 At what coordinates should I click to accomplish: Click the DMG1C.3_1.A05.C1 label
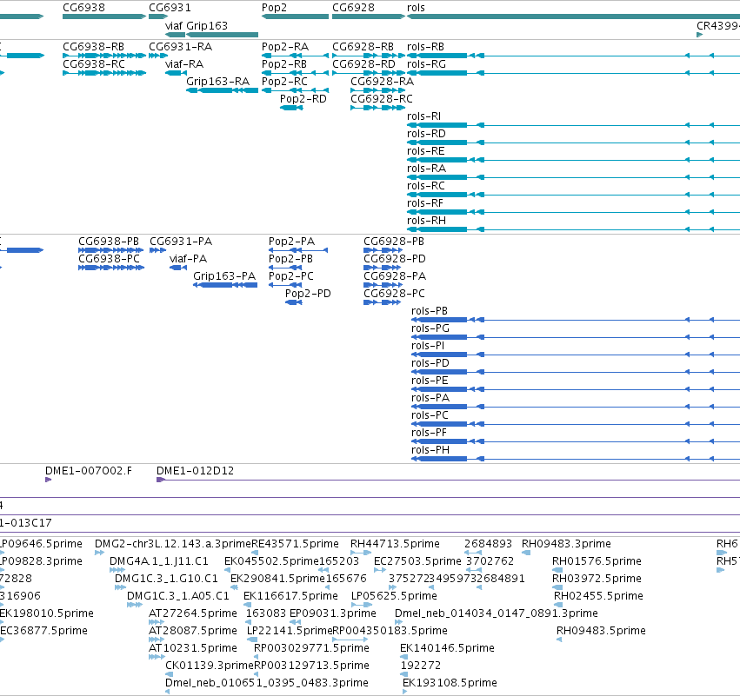(178, 596)
